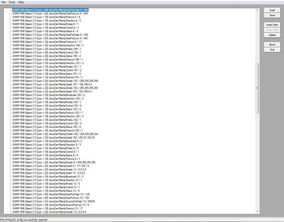Select row docsDevFilterIpControl.199 / 1
Screen dimensions: 284x222
click(x=47, y=52)
